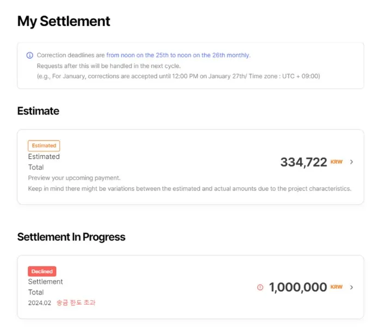Click the orange Estimated badge
This screenshot has width=378, height=332.
coord(44,146)
